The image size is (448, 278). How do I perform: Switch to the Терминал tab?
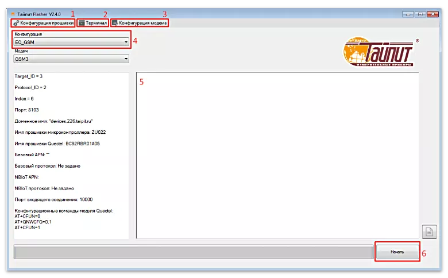96,23
